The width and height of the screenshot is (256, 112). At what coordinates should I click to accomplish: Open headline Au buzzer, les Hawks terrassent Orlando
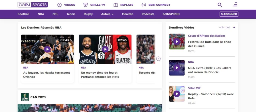pos(46,75)
